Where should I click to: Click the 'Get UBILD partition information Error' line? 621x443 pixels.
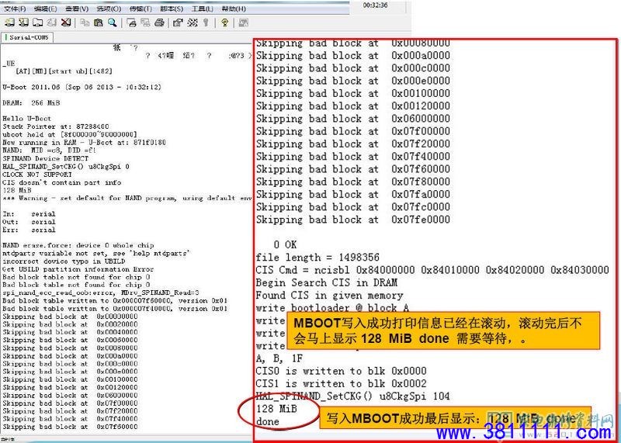point(78,268)
